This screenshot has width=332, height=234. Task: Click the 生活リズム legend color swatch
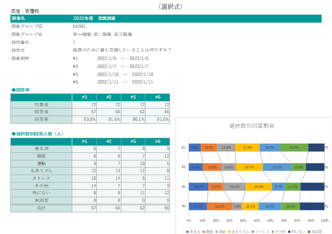[x=230, y=232]
